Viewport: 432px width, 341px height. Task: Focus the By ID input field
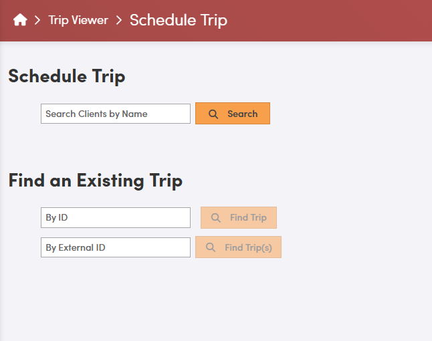coord(116,217)
